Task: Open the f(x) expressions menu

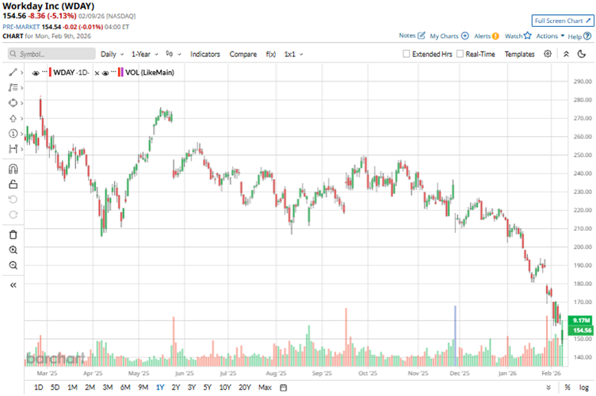Action: click(270, 55)
